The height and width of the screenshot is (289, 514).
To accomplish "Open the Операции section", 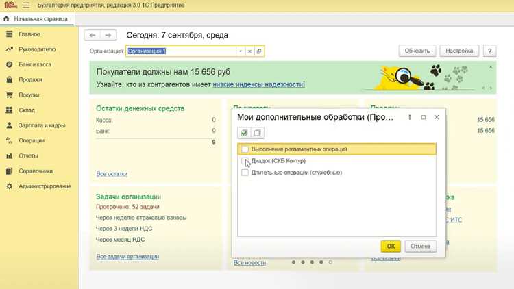I will pyautogui.click(x=32, y=140).
